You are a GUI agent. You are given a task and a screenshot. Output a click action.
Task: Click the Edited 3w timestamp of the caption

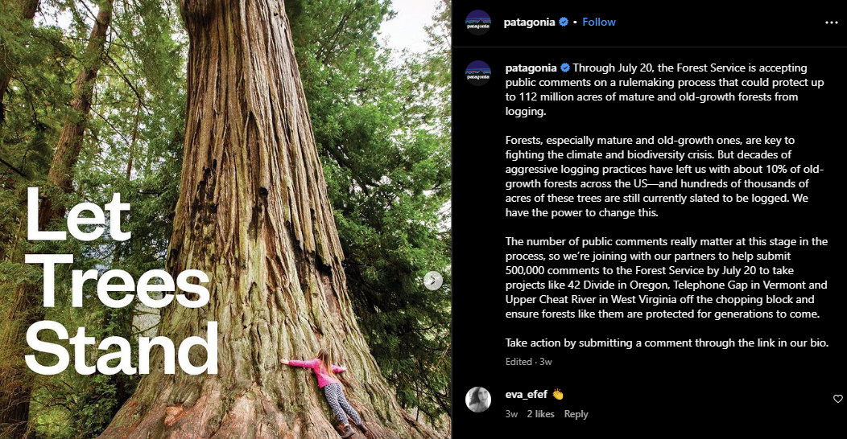tap(528, 362)
